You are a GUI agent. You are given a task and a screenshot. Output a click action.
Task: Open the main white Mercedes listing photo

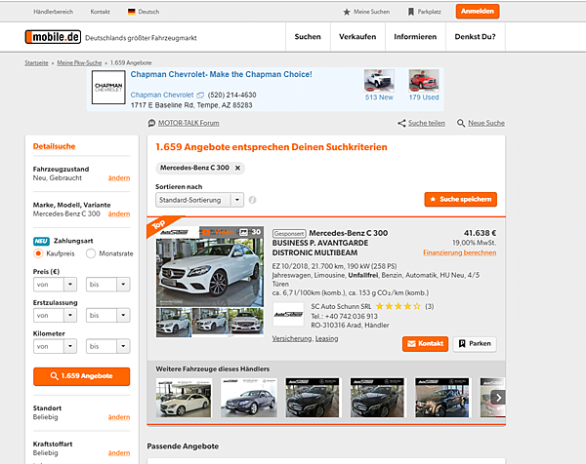pyautogui.click(x=210, y=272)
